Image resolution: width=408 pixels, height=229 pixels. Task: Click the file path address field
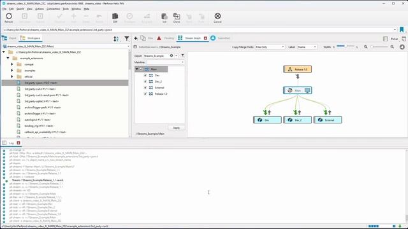click(197, 30)
